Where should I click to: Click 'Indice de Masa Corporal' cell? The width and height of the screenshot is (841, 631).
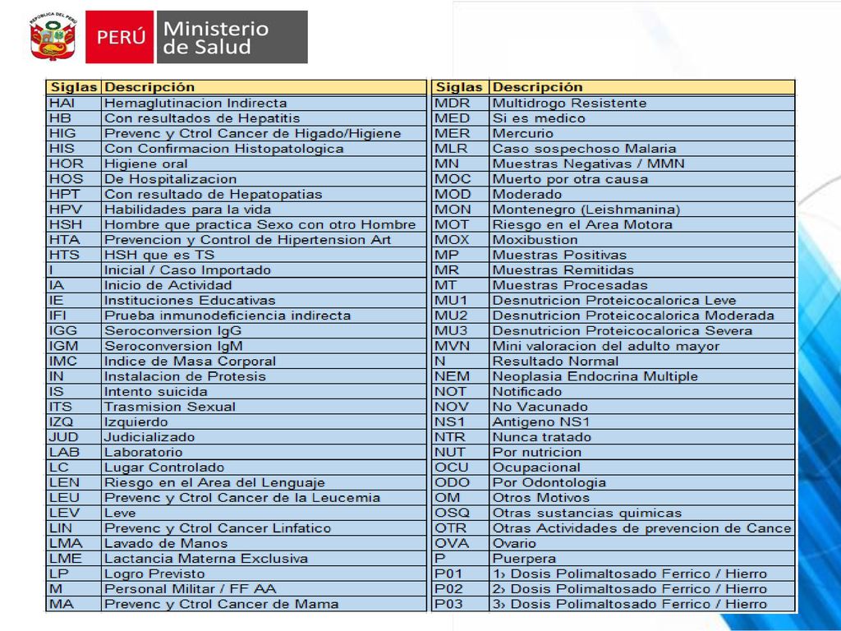coord(264,362)
